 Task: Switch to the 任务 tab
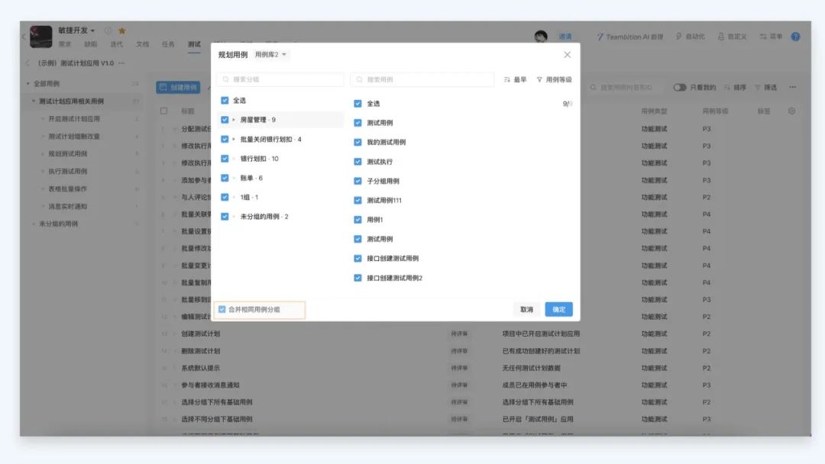[x=168, y=44]
